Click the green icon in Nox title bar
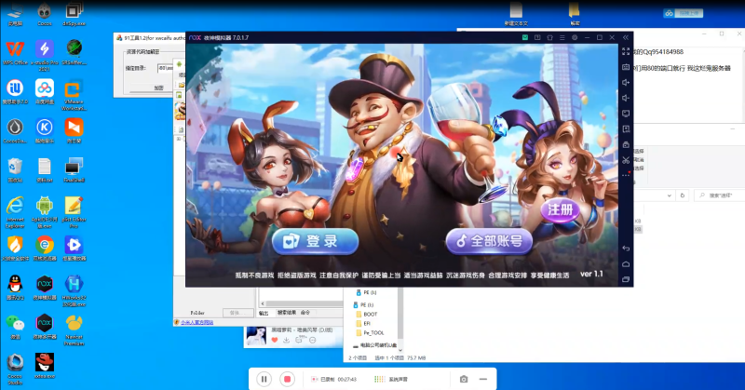This screenshot has height=390, width=745. click(525, 37)
